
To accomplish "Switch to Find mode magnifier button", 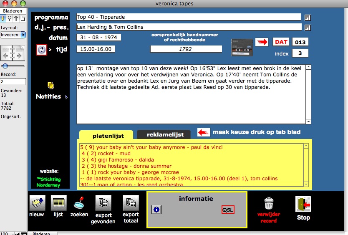I will coord(10,18).
